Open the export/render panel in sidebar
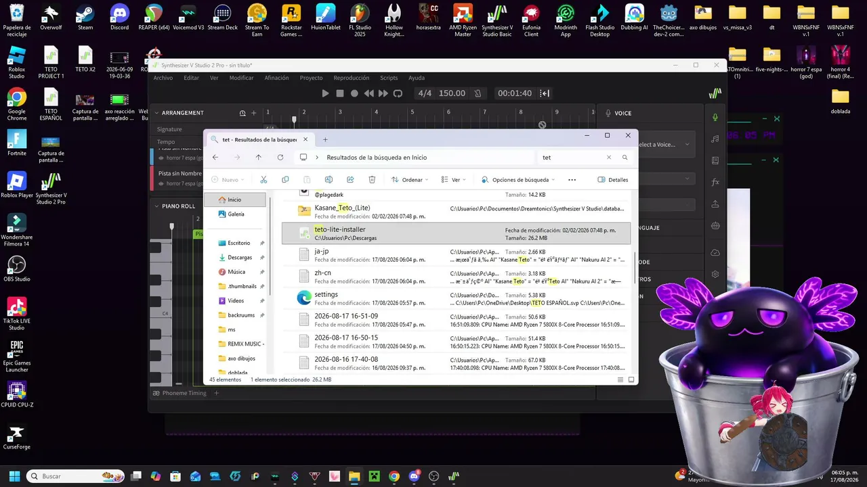 (715, 204)
